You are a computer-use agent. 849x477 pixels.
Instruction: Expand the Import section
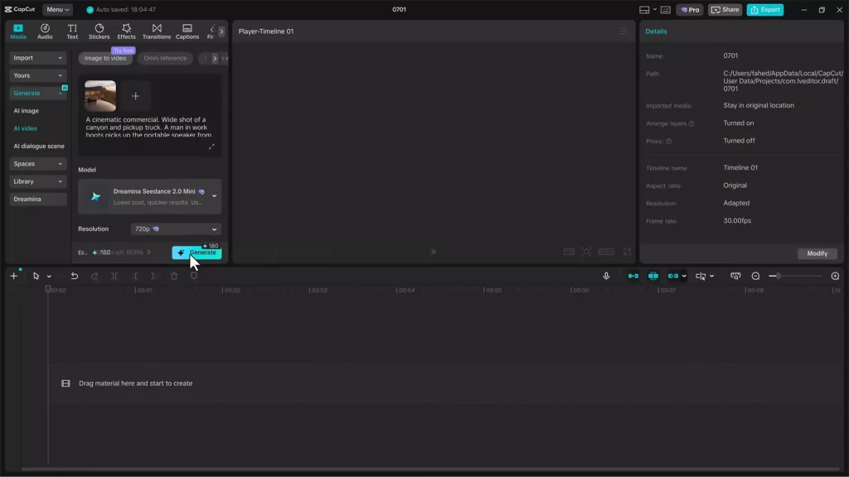(x=37, y=58)
